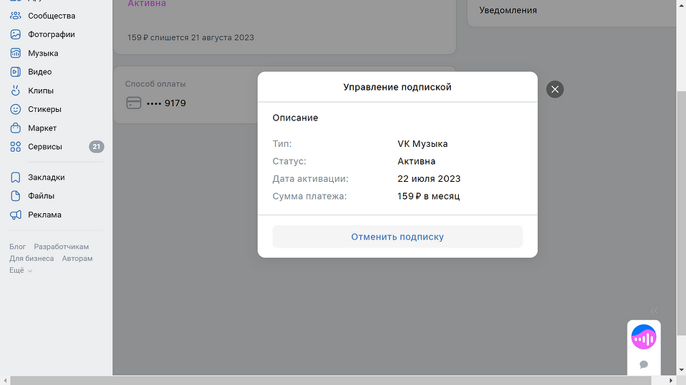Click the Музыка sidebar icon
Image resolution: width=686 pixels, height=385 pixels.
click(x=15, y=53)
